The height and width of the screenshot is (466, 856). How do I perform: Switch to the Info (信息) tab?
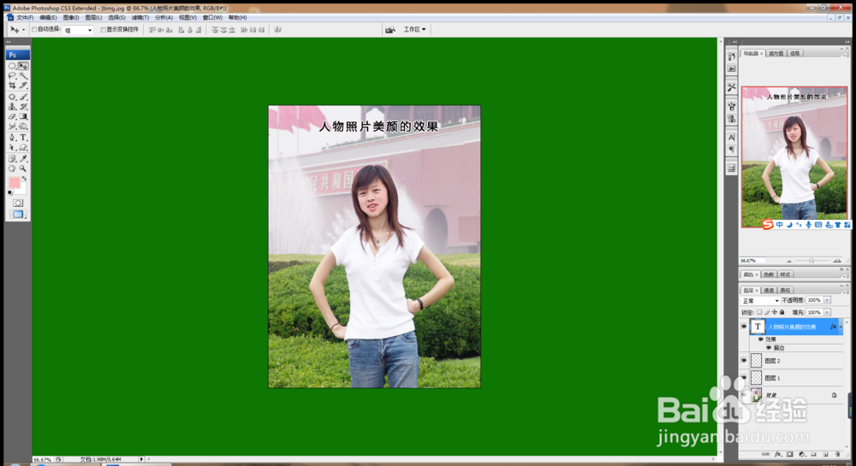[x=795, y=53]
